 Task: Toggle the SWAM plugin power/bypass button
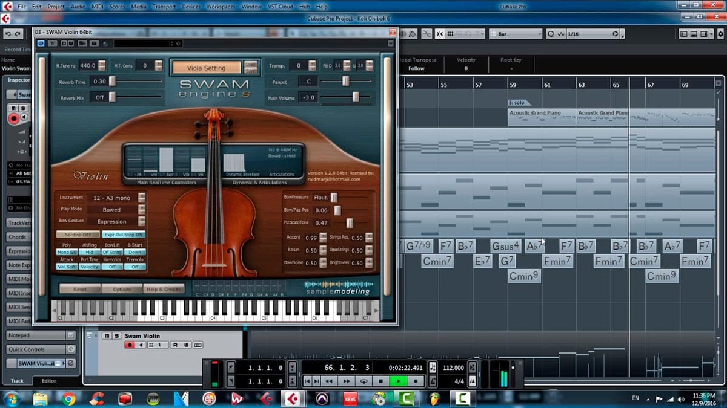[41, 43]
